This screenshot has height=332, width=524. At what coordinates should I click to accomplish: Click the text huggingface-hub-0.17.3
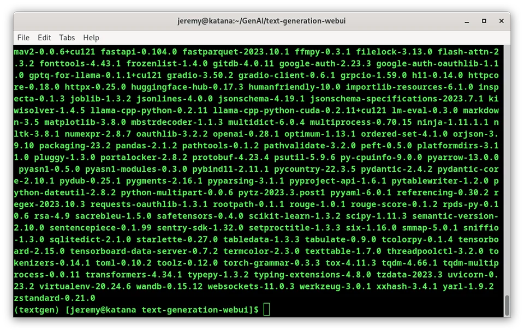tap(187, 87)
